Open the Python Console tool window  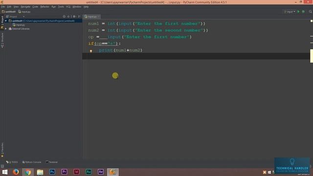tap(32, 162)
